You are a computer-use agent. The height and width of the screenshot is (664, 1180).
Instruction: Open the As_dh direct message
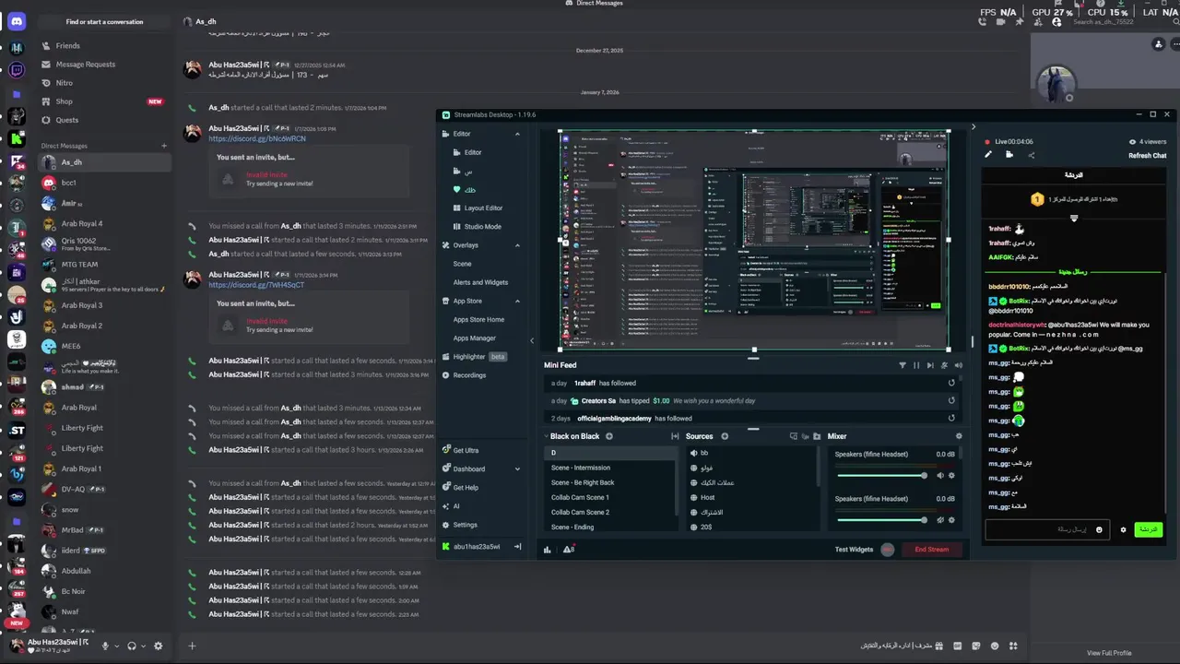click(104, 162)
